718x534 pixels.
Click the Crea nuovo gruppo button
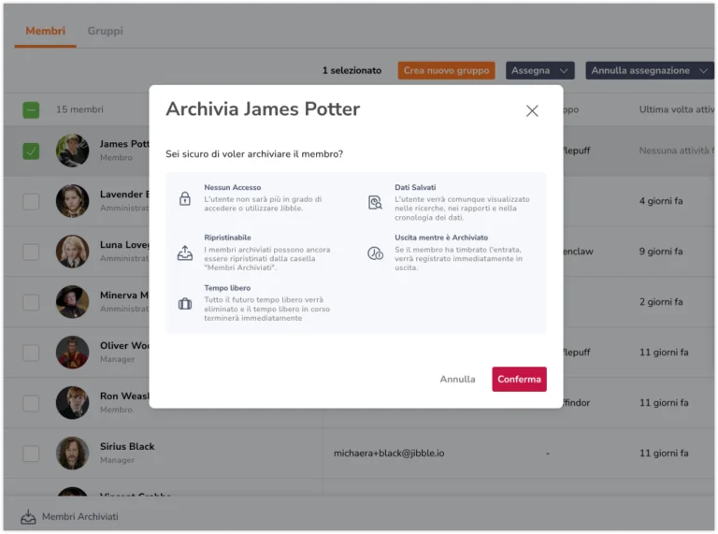446,70
